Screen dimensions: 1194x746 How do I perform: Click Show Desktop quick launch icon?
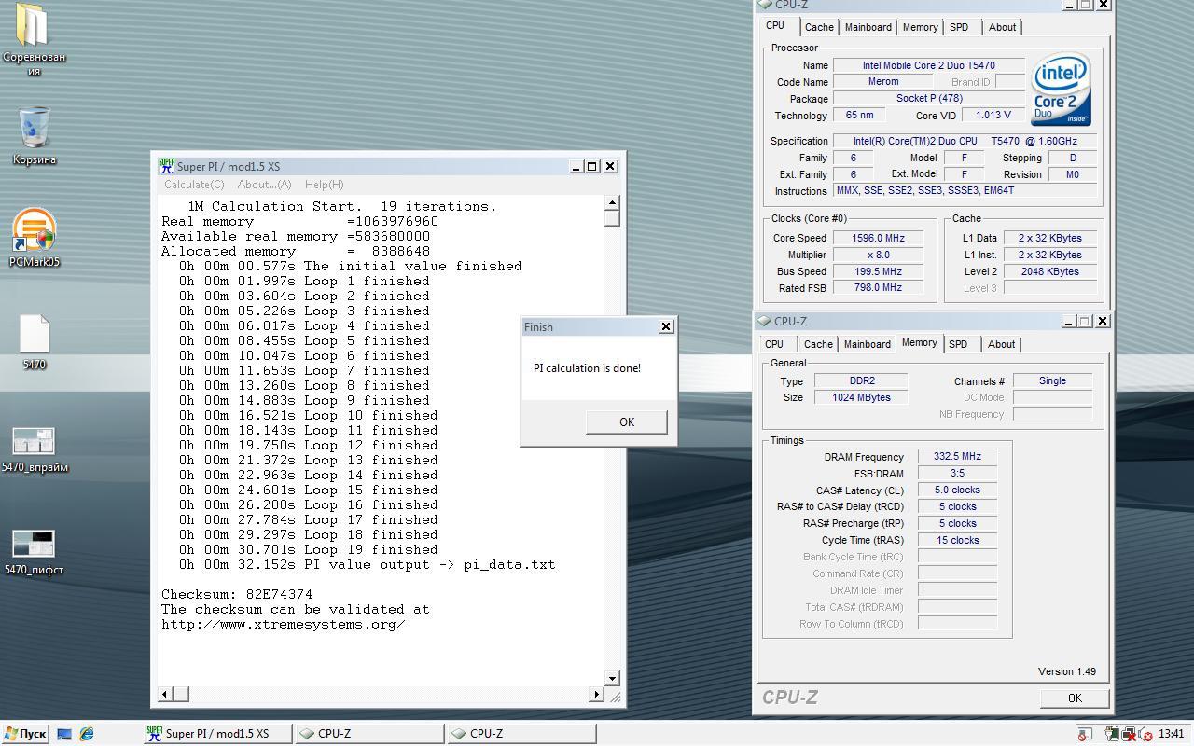coord(64,734)
